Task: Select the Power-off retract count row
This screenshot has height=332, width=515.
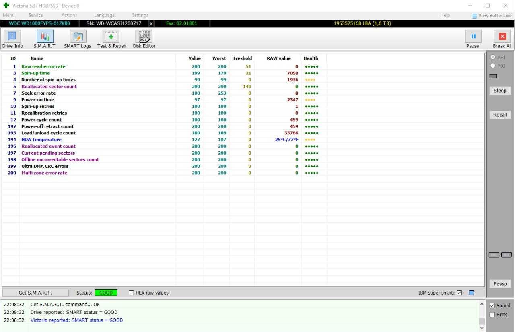Action: pos(165,126)
